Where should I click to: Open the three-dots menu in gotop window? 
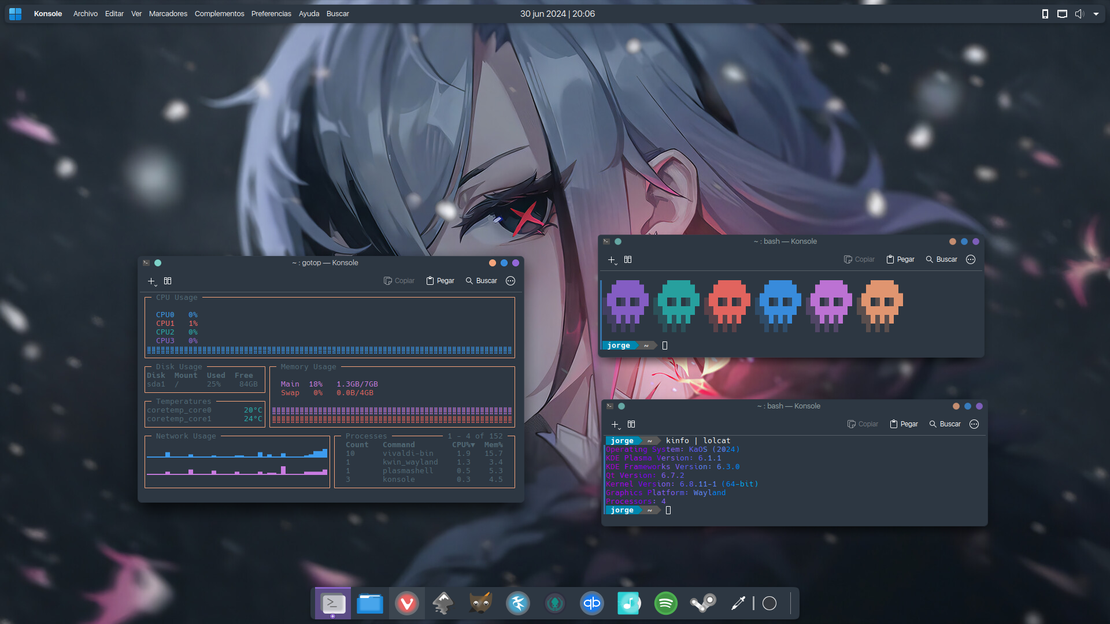(x=510, y=281)
